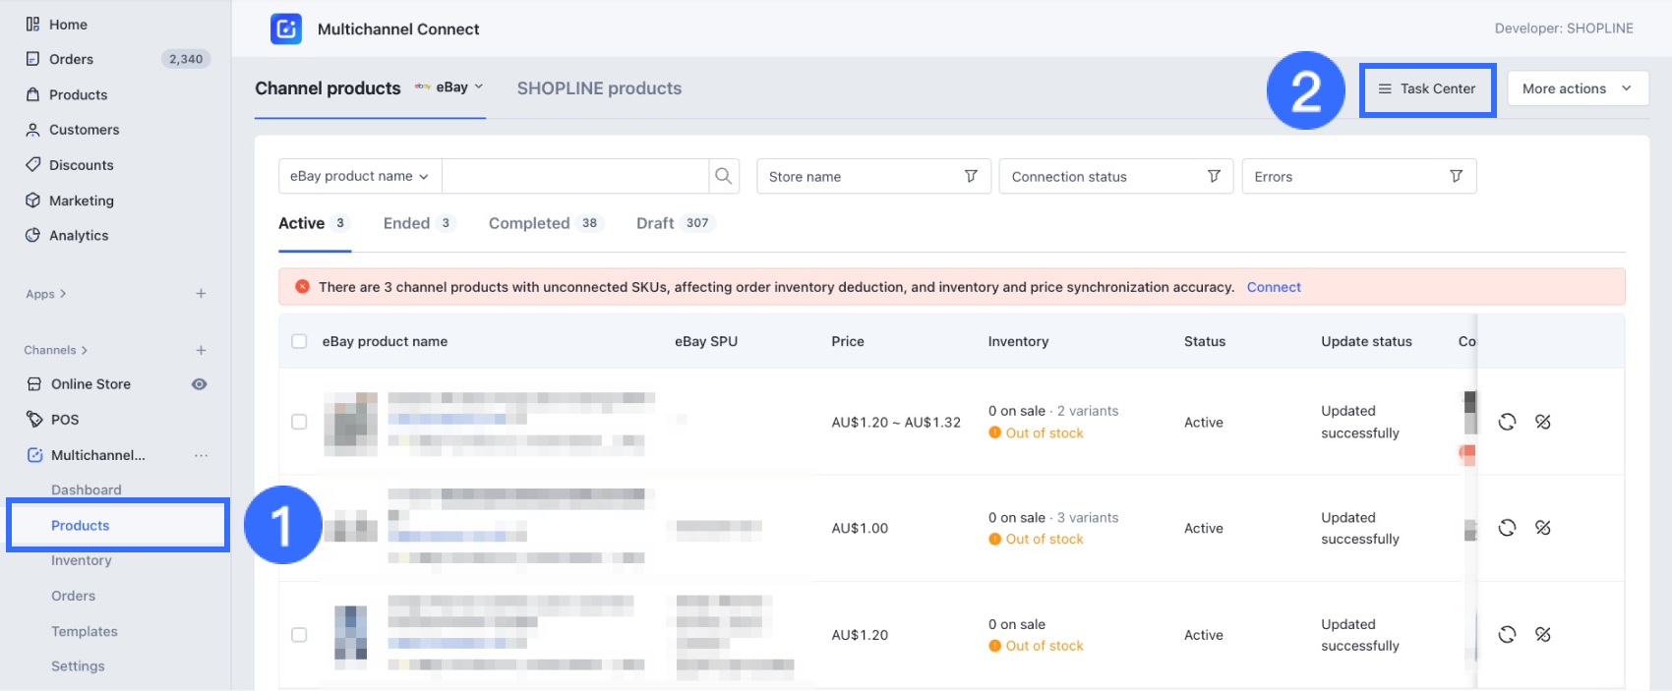Click the Connect link in warning banner

1273,287
